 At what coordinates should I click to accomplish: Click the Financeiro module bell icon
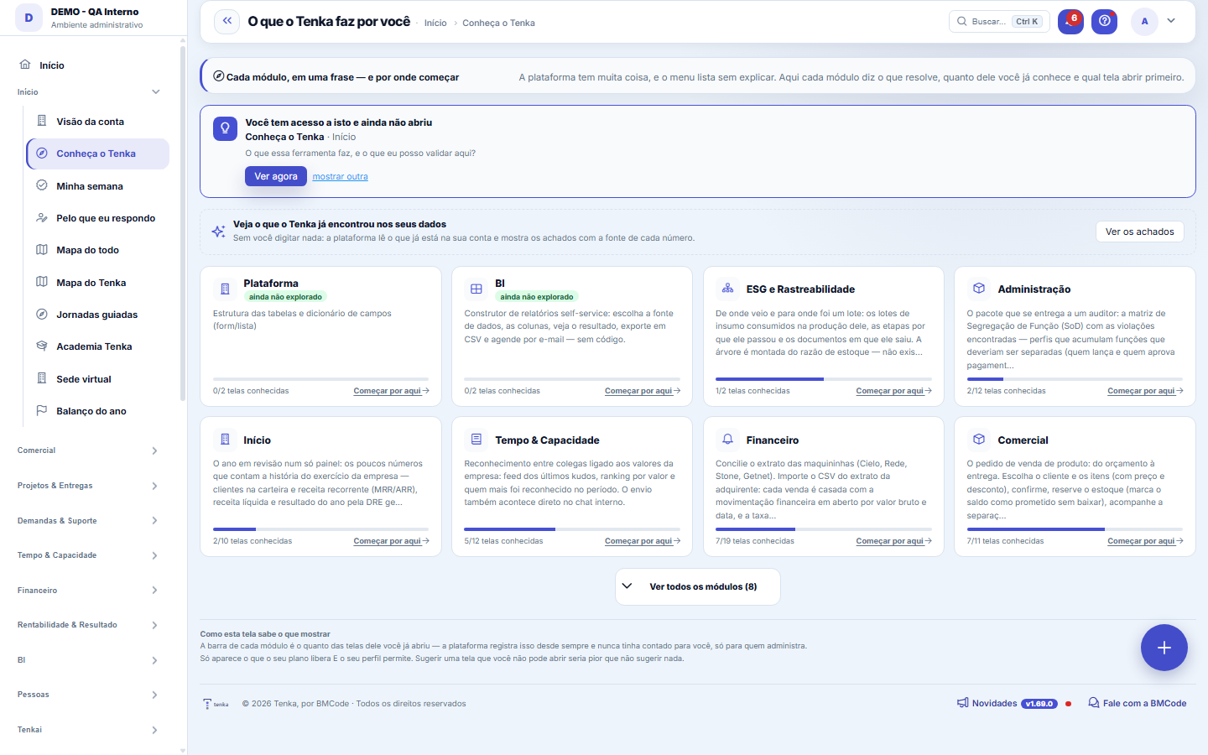pyautogui.click(x=727, y=440)
